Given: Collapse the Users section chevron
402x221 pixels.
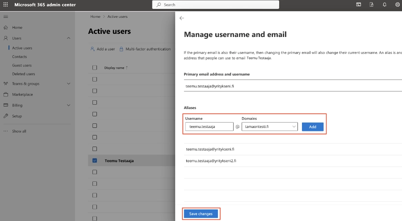Looking at the screenshot, I should coord(68,38).
